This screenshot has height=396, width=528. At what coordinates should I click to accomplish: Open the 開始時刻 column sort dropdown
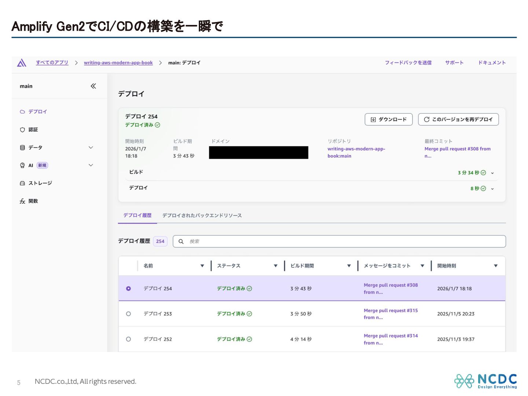(x=496, y=266)
